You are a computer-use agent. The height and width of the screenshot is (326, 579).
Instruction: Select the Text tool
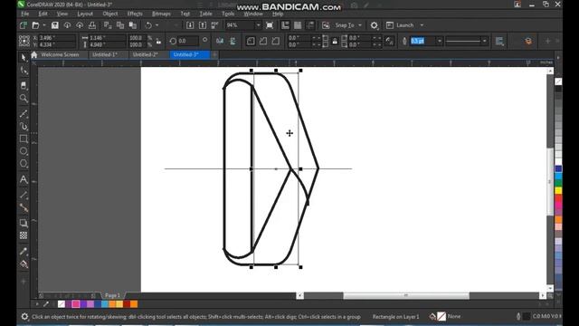click(24, 179)
